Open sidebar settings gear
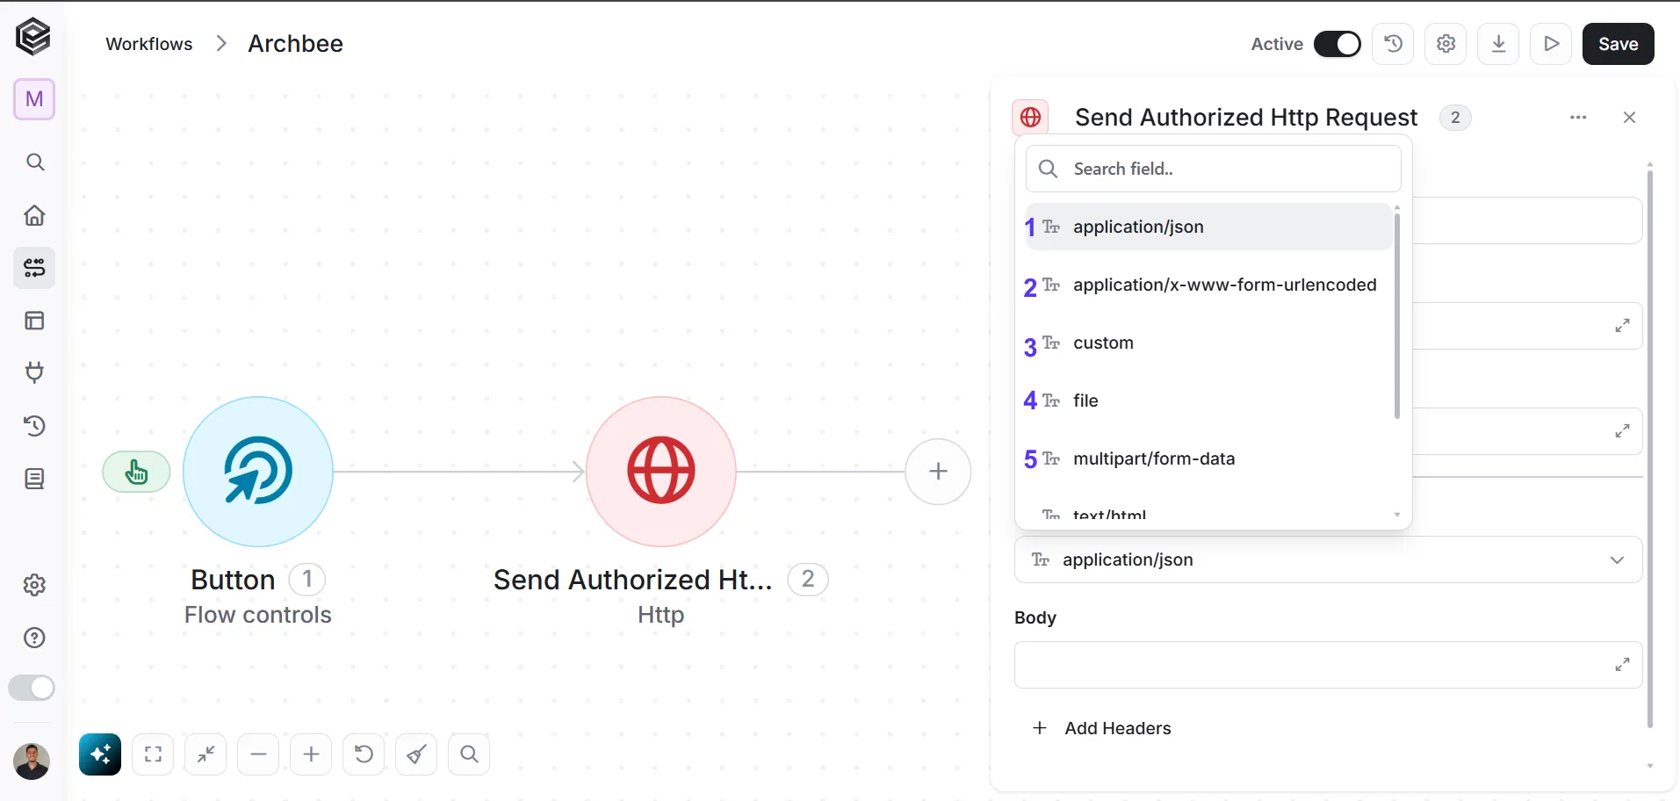1680x801 pixels. pos(34,585)
